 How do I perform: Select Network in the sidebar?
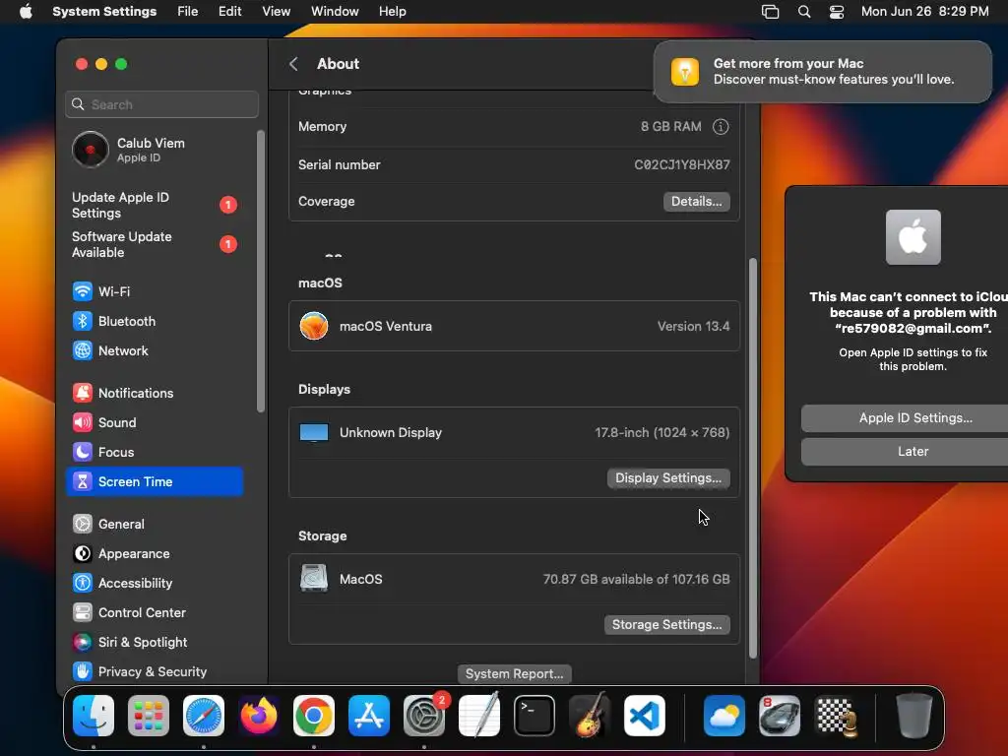pyautogui.click(x=155, y=350)
